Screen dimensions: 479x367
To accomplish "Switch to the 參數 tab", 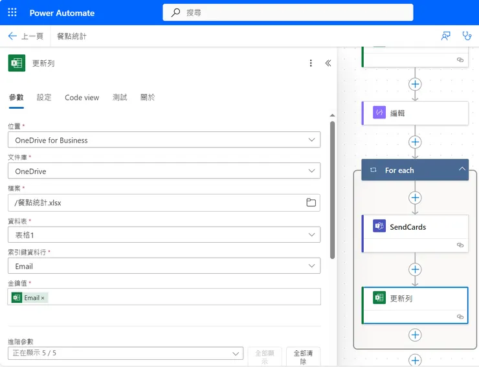I will point(16,98).
